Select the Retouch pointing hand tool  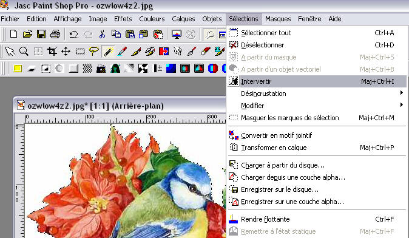pyautogui.click(x=178, y=52)
